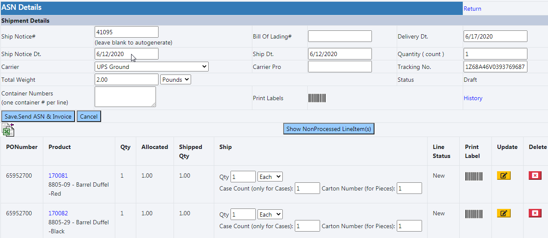Print label barcode for product 170082
Screen dimensions: 548x238
pyautogui.click(x=473, y=214)
